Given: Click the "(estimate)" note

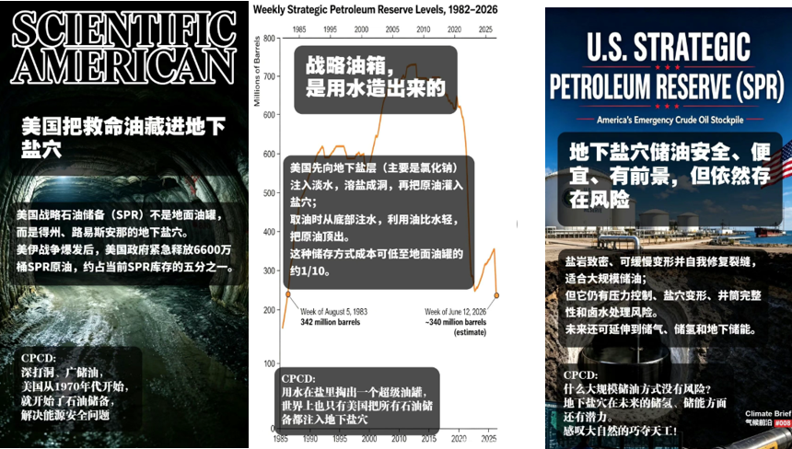Looking at the screenshot, I should point(470,332).
